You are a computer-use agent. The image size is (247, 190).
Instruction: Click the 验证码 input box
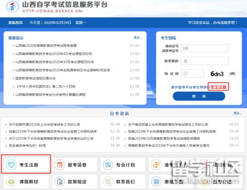click(192, 74)
